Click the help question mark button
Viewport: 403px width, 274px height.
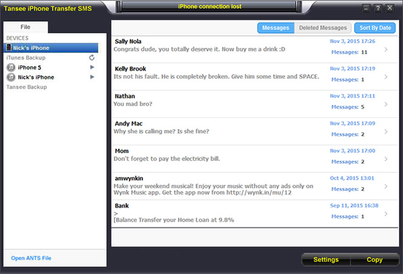(378, 8)
